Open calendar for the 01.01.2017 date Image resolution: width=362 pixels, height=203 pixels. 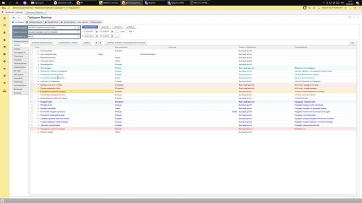pyautogui.click(x=97, y=32)
